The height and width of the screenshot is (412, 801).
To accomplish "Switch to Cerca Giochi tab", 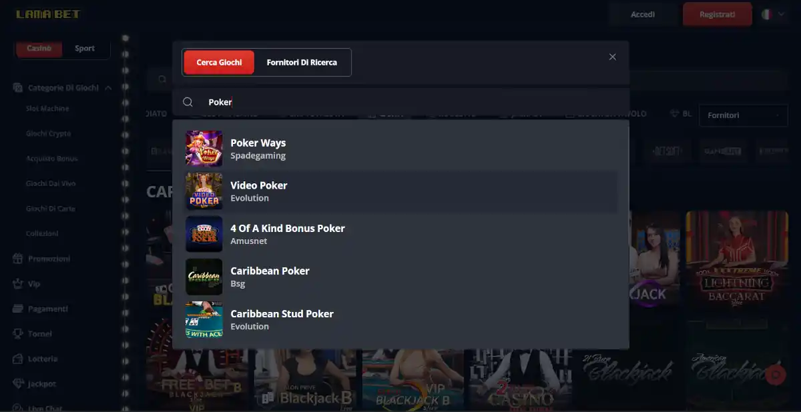I will (219, 62).
